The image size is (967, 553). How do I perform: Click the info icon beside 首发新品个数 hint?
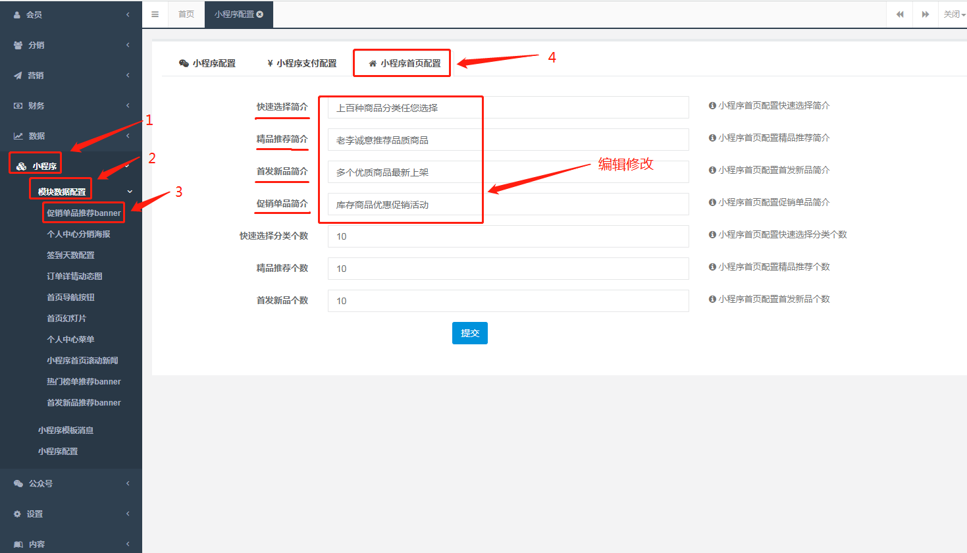712,299
